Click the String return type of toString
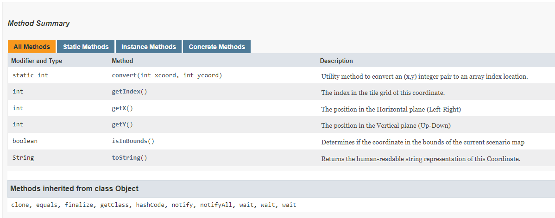This screenshot has height=218, width=555. point(23,158)
